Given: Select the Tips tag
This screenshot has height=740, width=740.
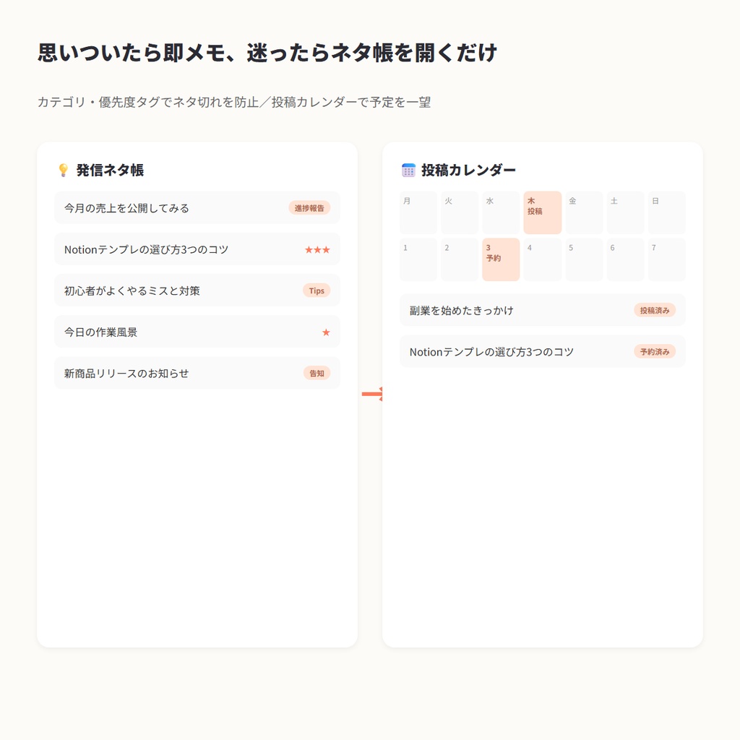Looking at the screenshot, I should (317, 291).
